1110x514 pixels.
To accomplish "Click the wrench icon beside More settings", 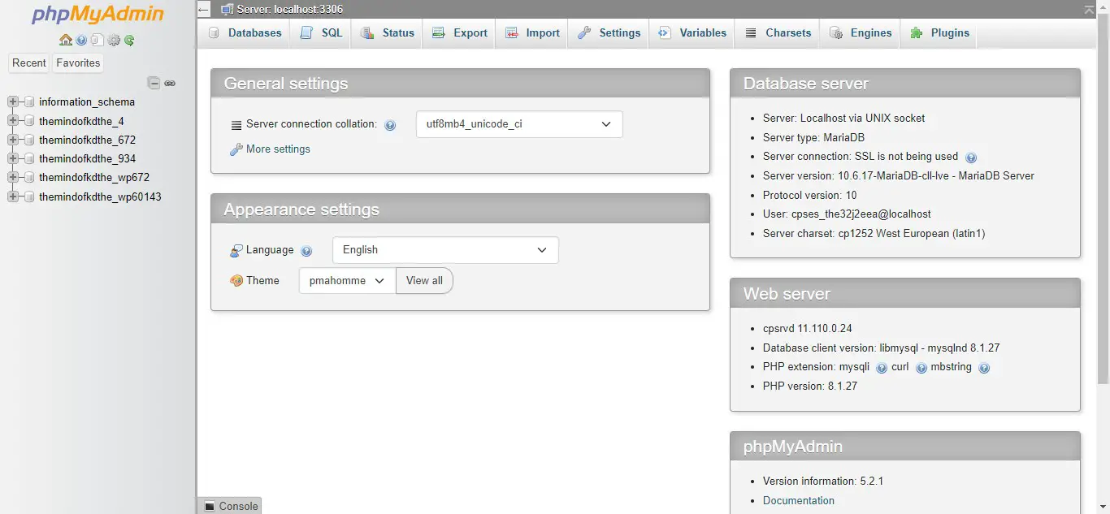I will [x=236, y=149].
